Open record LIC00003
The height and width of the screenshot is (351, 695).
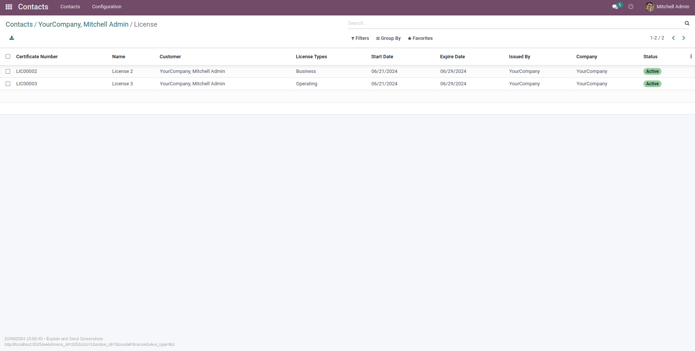(x=27, y=84)
